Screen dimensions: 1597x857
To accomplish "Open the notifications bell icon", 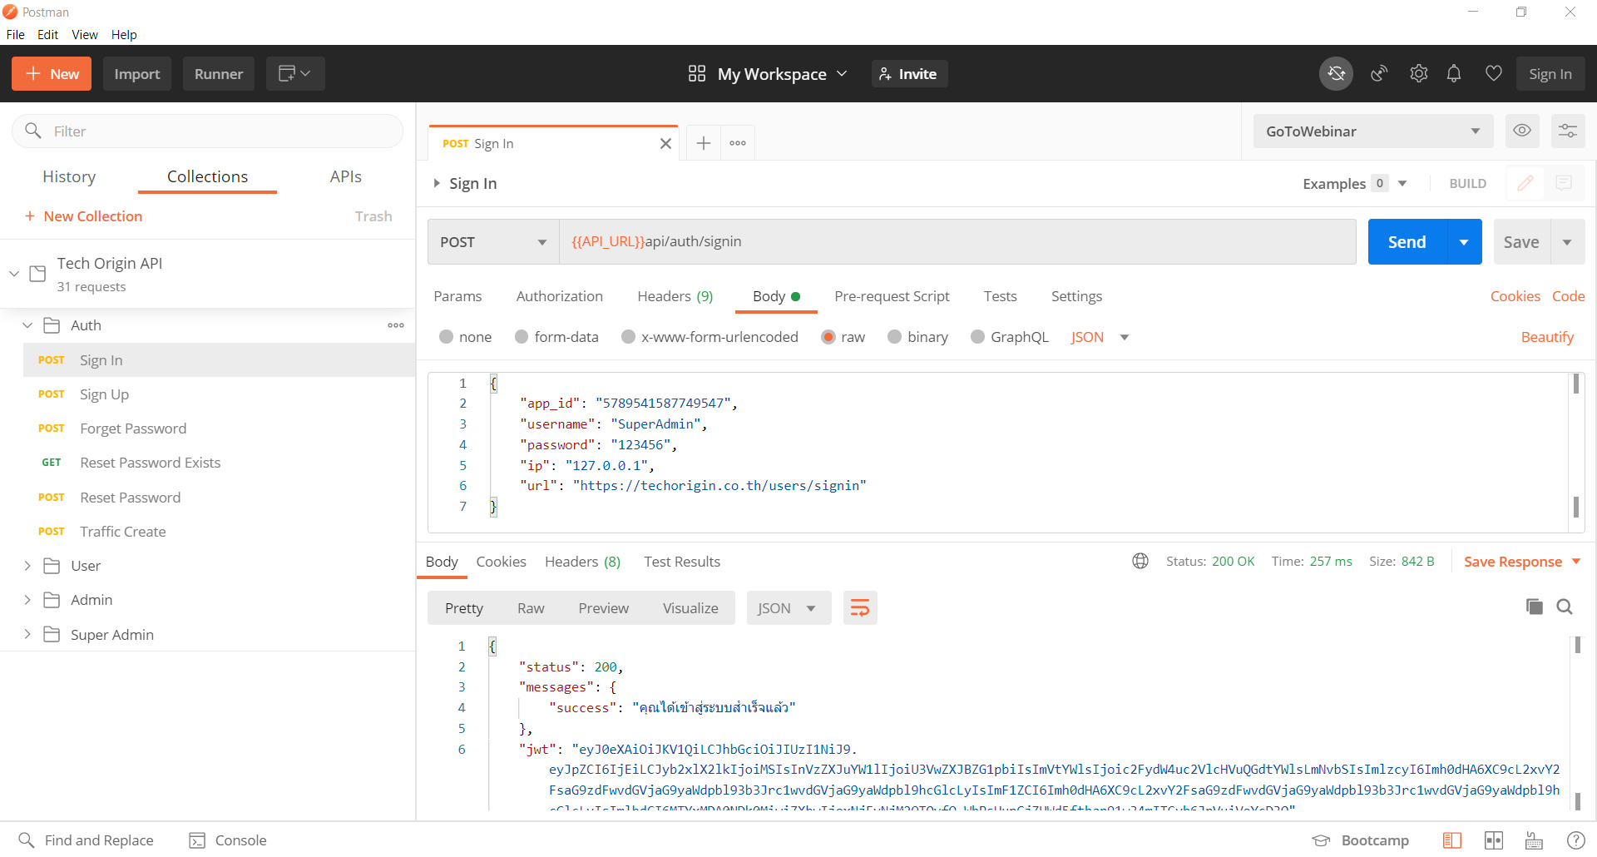I will 1454,74.
